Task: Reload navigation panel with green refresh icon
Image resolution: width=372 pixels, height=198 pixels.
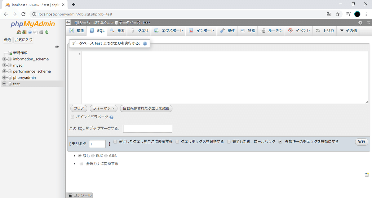Action: click(46, 32)
